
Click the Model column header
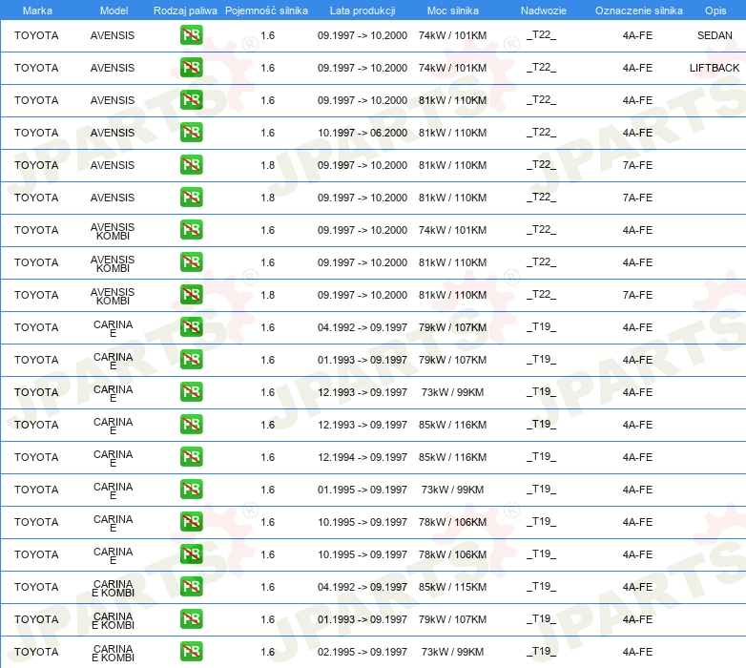point(114,10)
